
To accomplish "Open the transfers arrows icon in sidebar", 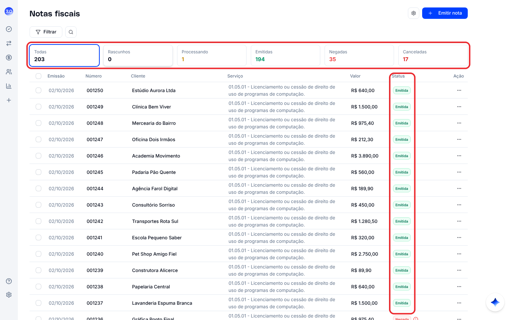I will pos(9,43).
